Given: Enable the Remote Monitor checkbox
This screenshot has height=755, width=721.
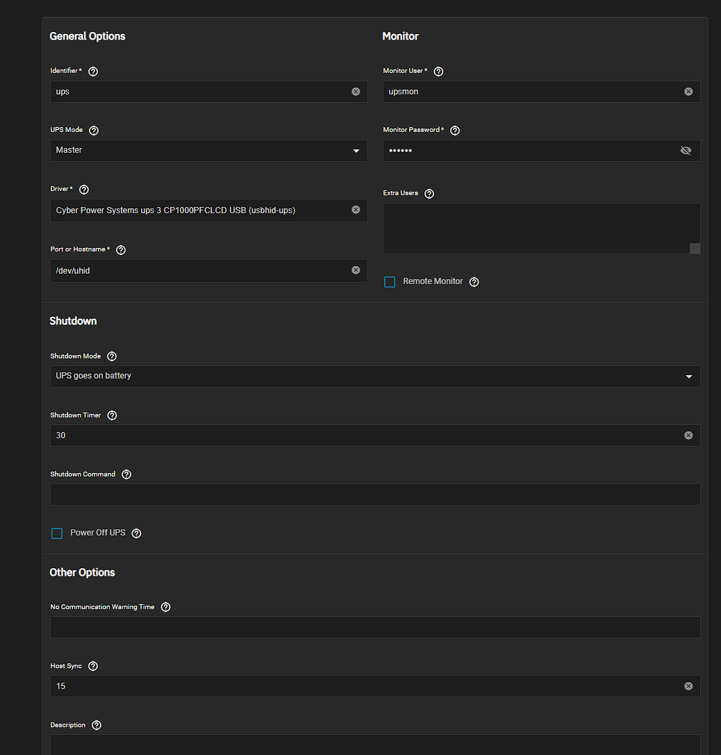Looking at the screenshot, I should pyautogui.click(x=390, y=282).
